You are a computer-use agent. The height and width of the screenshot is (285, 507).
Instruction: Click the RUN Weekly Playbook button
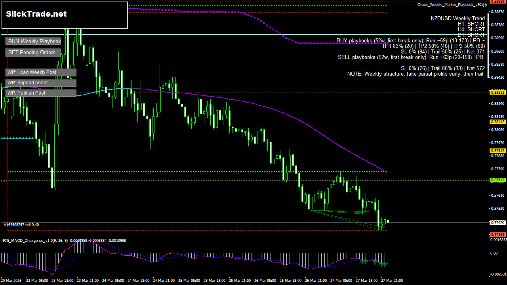tap(33, 41)
